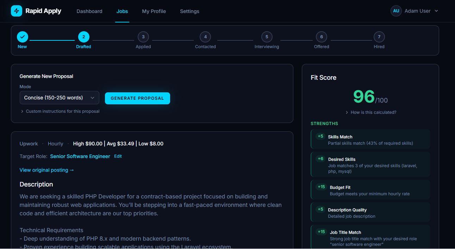Image resolution: width=455 pixels, height=249 pixels.
Task: Select step 2 Drafted stage circle
Action: pos(83,37)
